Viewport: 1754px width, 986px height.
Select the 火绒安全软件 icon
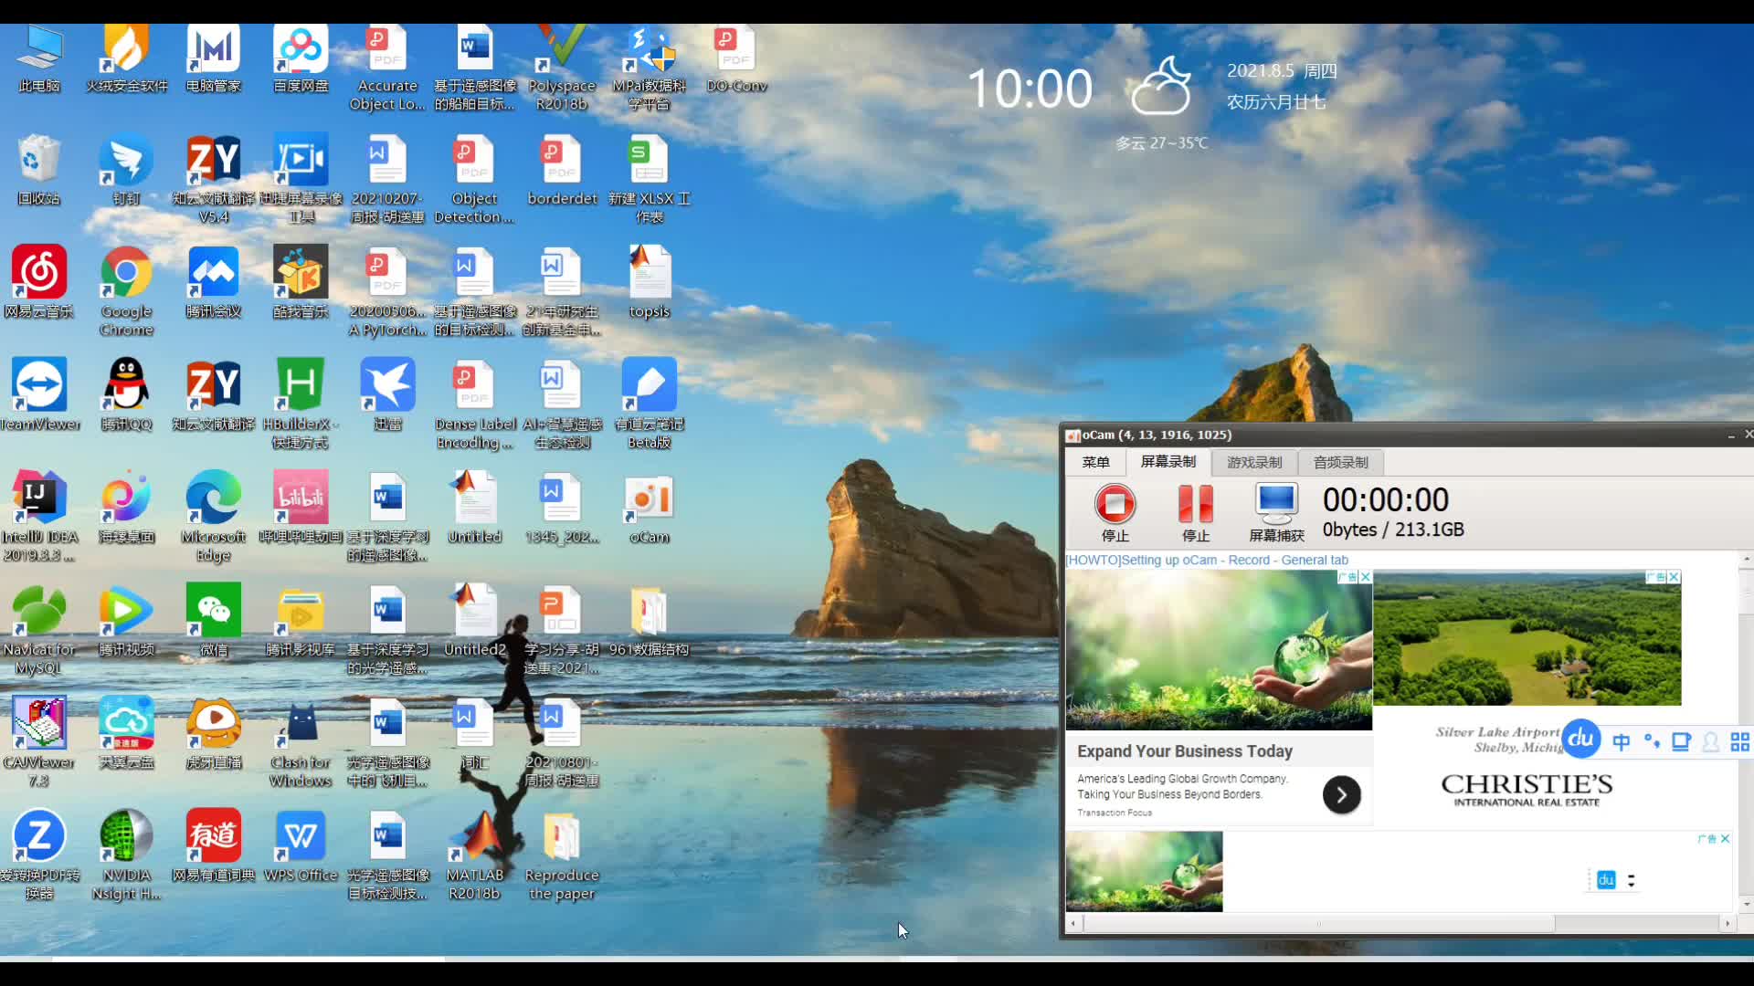(x=127, y=59)
